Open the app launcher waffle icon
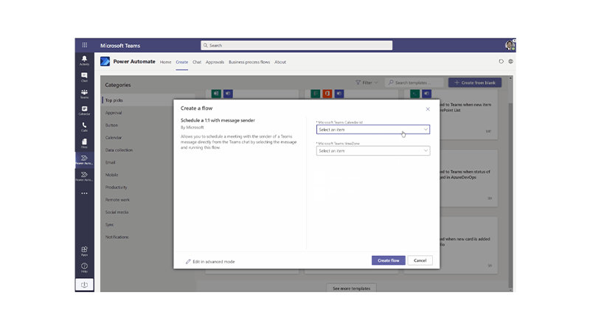Viewport: 590px width, 332px height. 84,45
